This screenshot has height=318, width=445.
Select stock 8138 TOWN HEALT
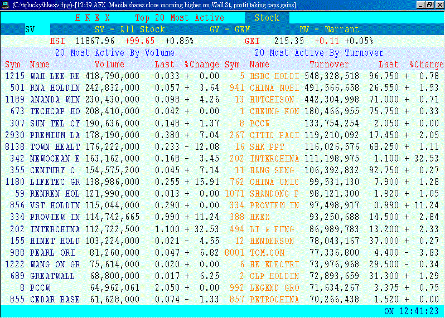(112, 147)
